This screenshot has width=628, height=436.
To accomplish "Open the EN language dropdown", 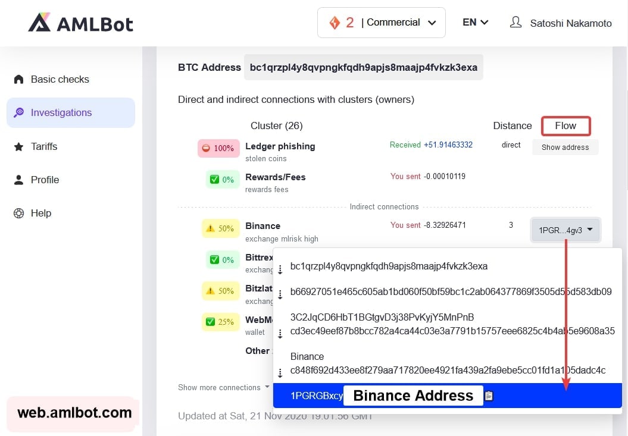I will point(475,23).
